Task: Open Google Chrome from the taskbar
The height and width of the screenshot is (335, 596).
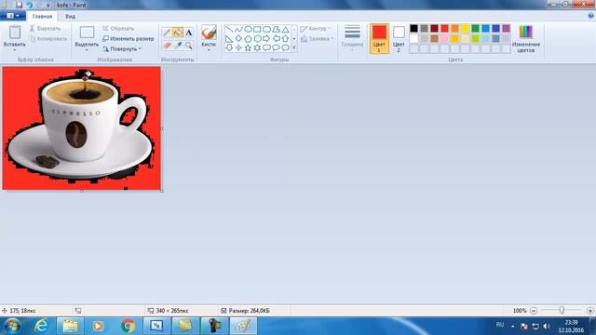Action: point(129,326)
